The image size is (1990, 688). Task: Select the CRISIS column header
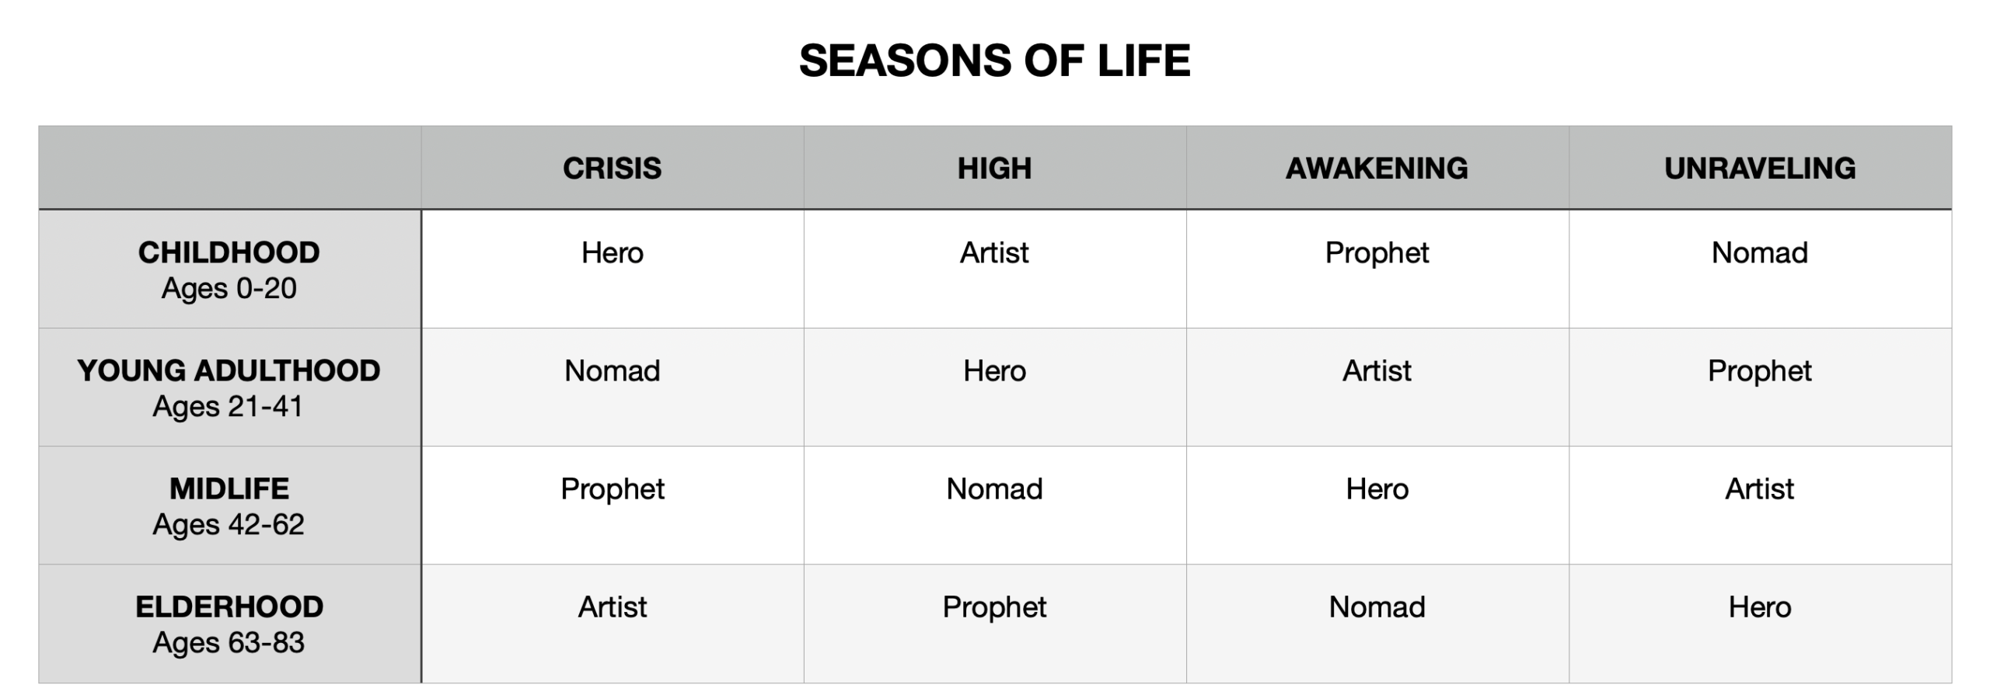coord(612,169)
